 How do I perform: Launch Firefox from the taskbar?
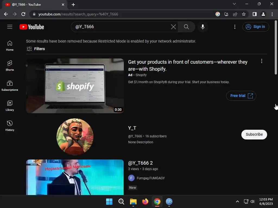tap(145, 201)
